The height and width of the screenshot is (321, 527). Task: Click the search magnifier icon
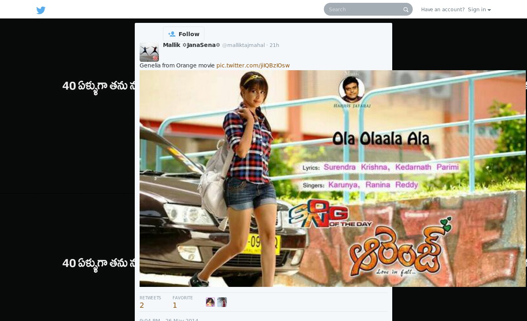click(406, 10)
